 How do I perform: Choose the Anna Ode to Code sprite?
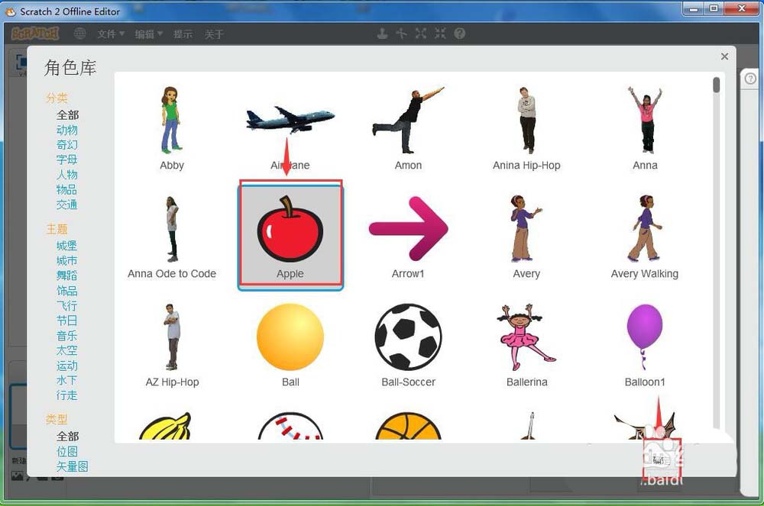(x=171, y=237)
